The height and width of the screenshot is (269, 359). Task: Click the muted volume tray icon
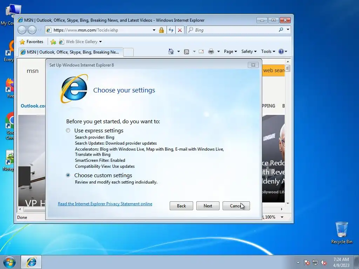(324, 263)
